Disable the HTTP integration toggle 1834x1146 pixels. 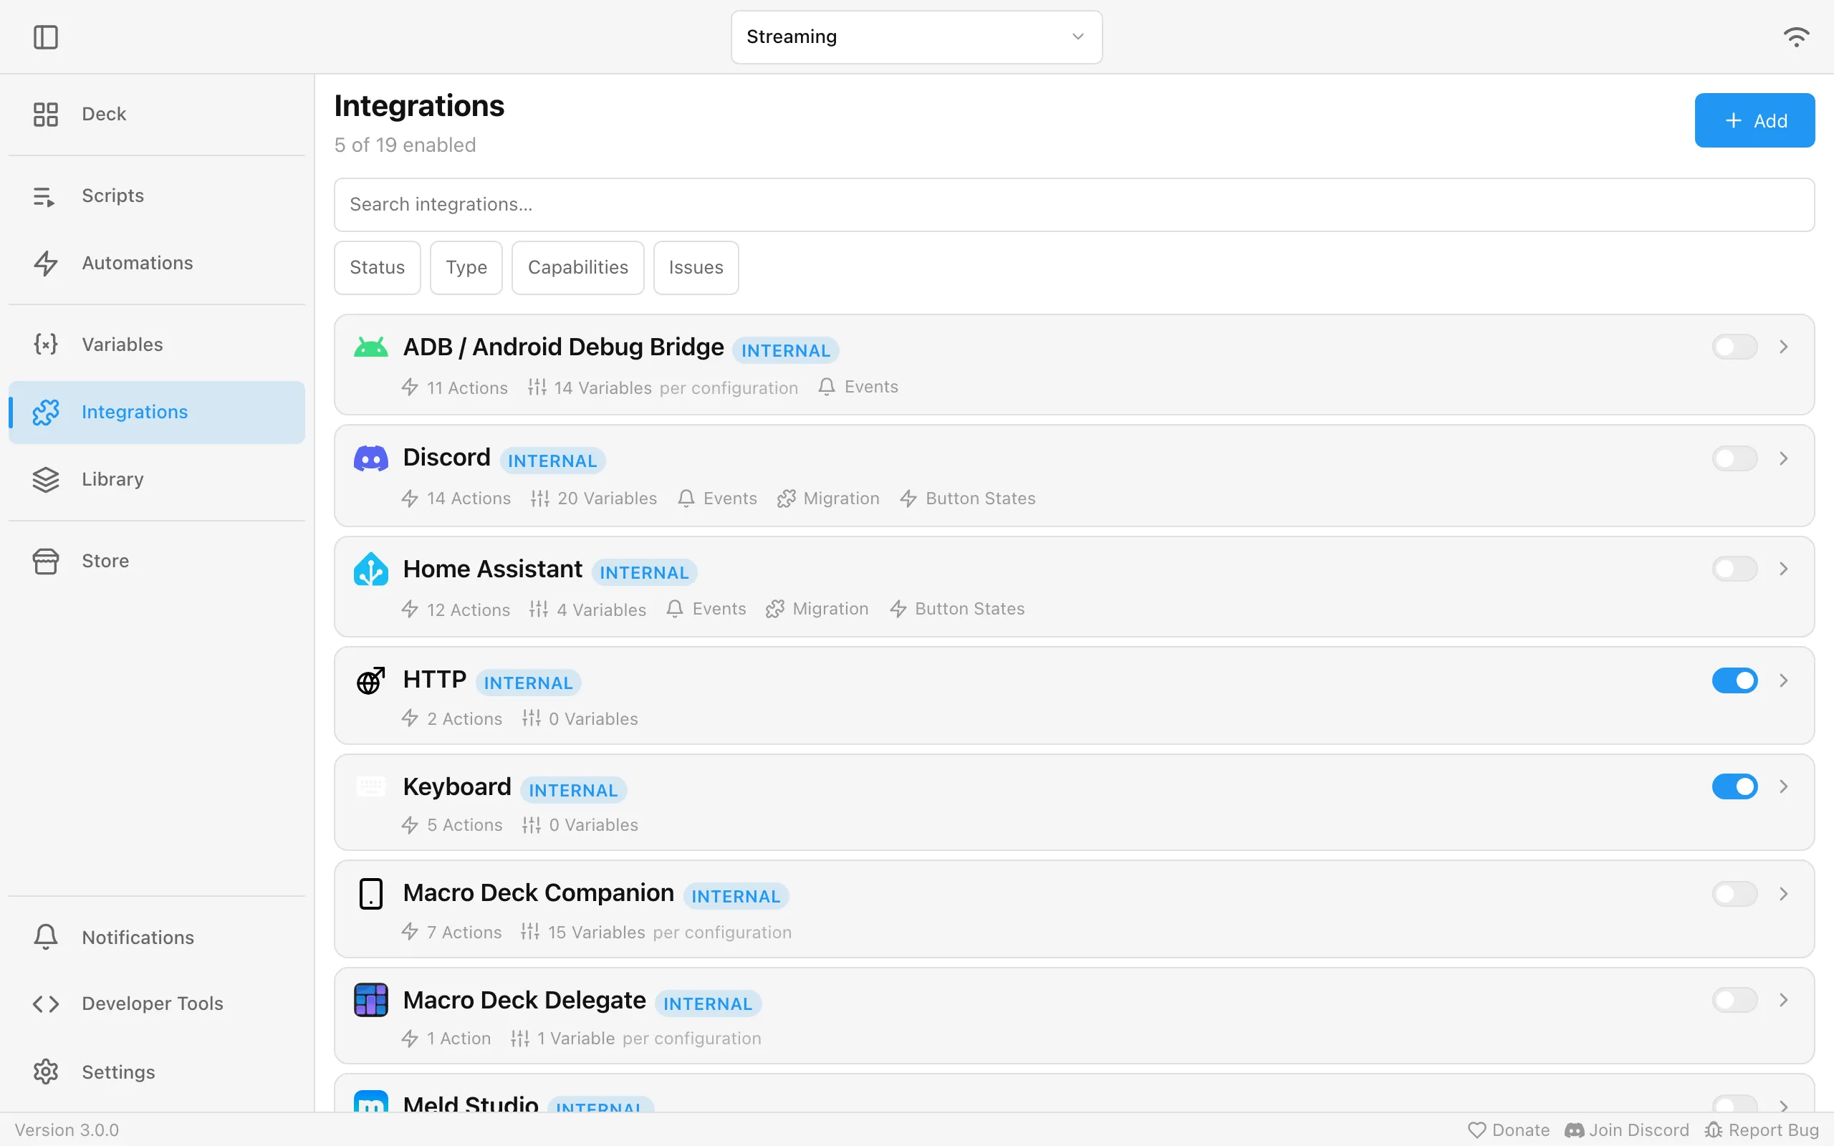1734,680
